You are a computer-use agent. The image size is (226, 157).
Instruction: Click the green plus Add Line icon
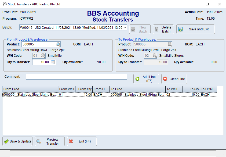pos(138,79)
